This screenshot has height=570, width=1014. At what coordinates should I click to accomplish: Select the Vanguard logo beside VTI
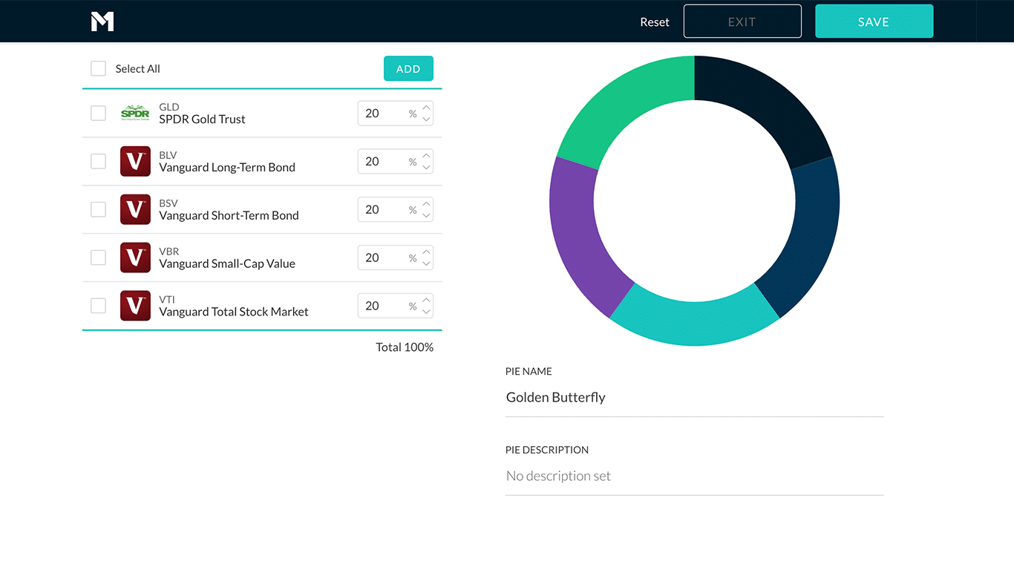tap(135, 306)
